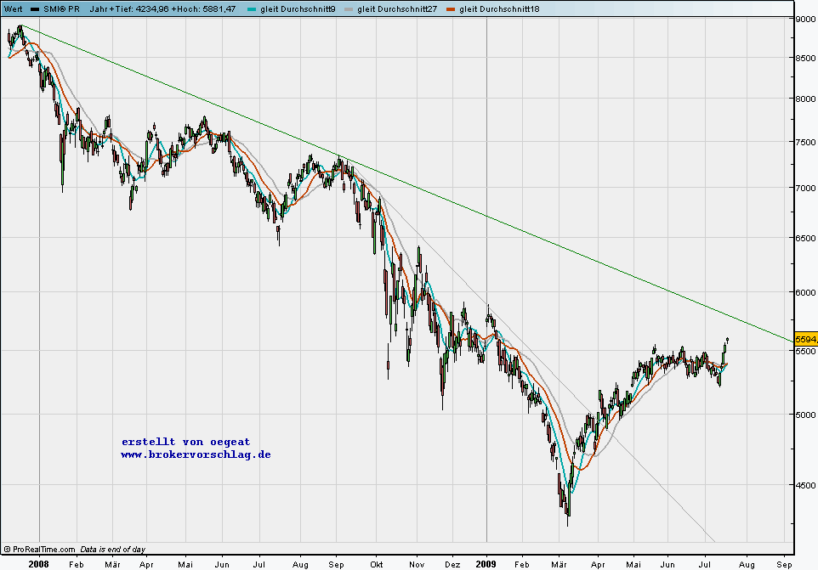Select the gleit Durchschnitt18 legend label
Image resolution: width=818 pixels, height=570 pixels.
(x=499, y=8)
